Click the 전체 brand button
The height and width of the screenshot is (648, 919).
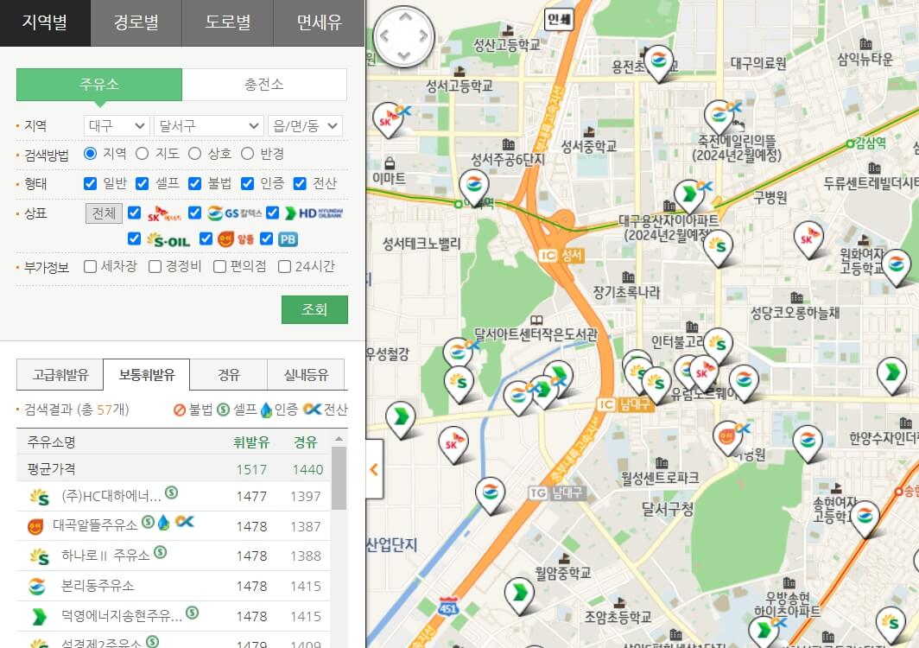tap(104, 213)
